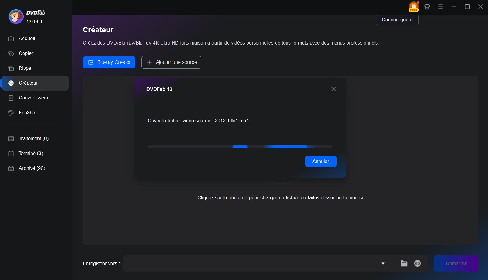Viewport: 488px width, 280px height.
Task: View the Terminé (3) tasks
Action: 35,154
